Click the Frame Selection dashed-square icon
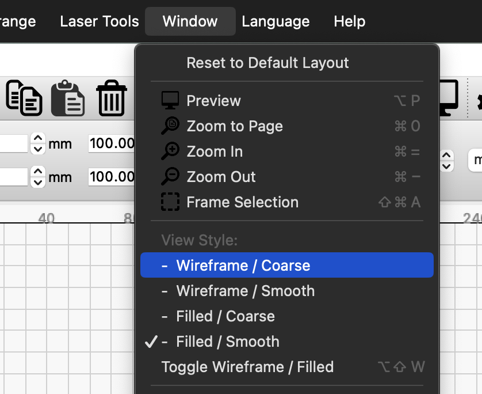 [x=170, y=202]
